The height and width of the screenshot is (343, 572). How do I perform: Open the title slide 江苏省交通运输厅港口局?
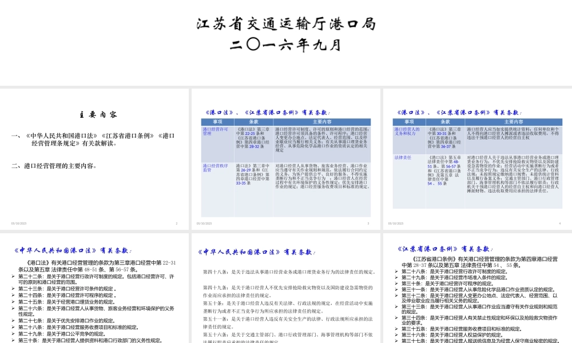[286, 43]
